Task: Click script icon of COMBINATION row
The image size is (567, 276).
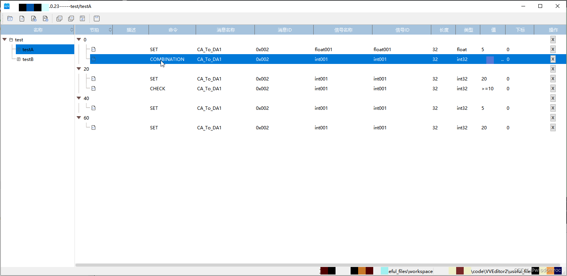Action: point(93,59)
